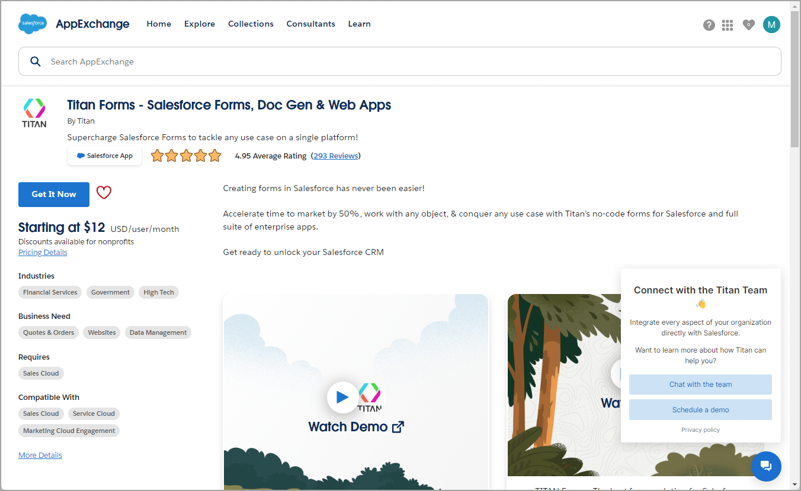
Task: Open the user profile avatar
Action: [x=771, y=24]
